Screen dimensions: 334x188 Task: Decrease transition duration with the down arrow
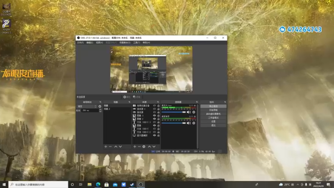pos(100,112)
